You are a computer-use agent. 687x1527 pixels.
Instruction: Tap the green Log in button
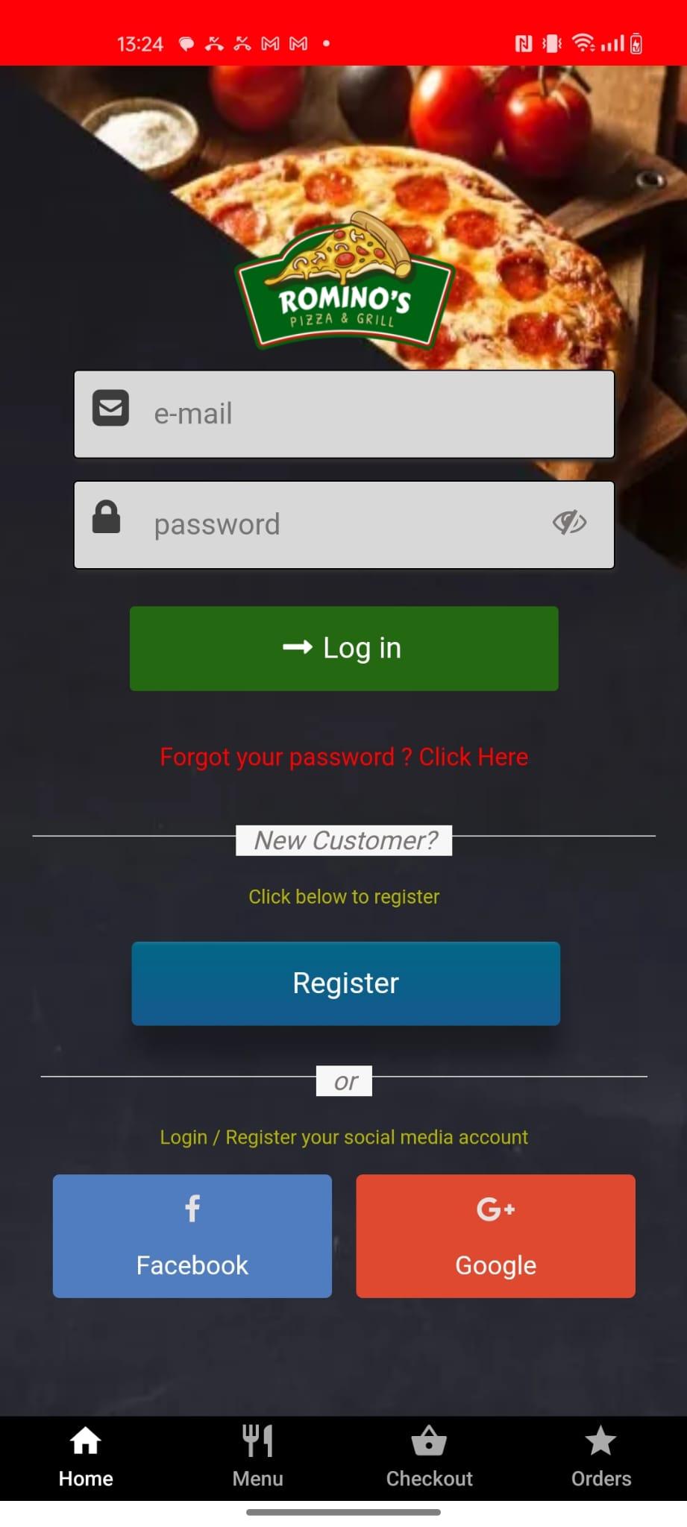pos(344,648)
